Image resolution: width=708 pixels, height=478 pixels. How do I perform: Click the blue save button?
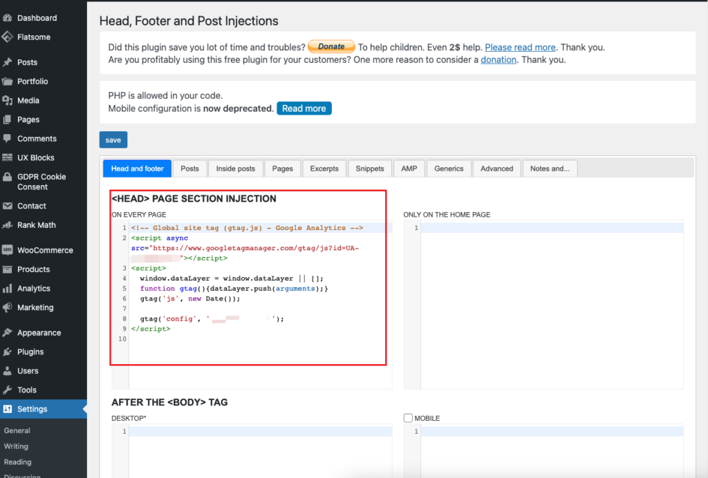click(x=113, y=140)
